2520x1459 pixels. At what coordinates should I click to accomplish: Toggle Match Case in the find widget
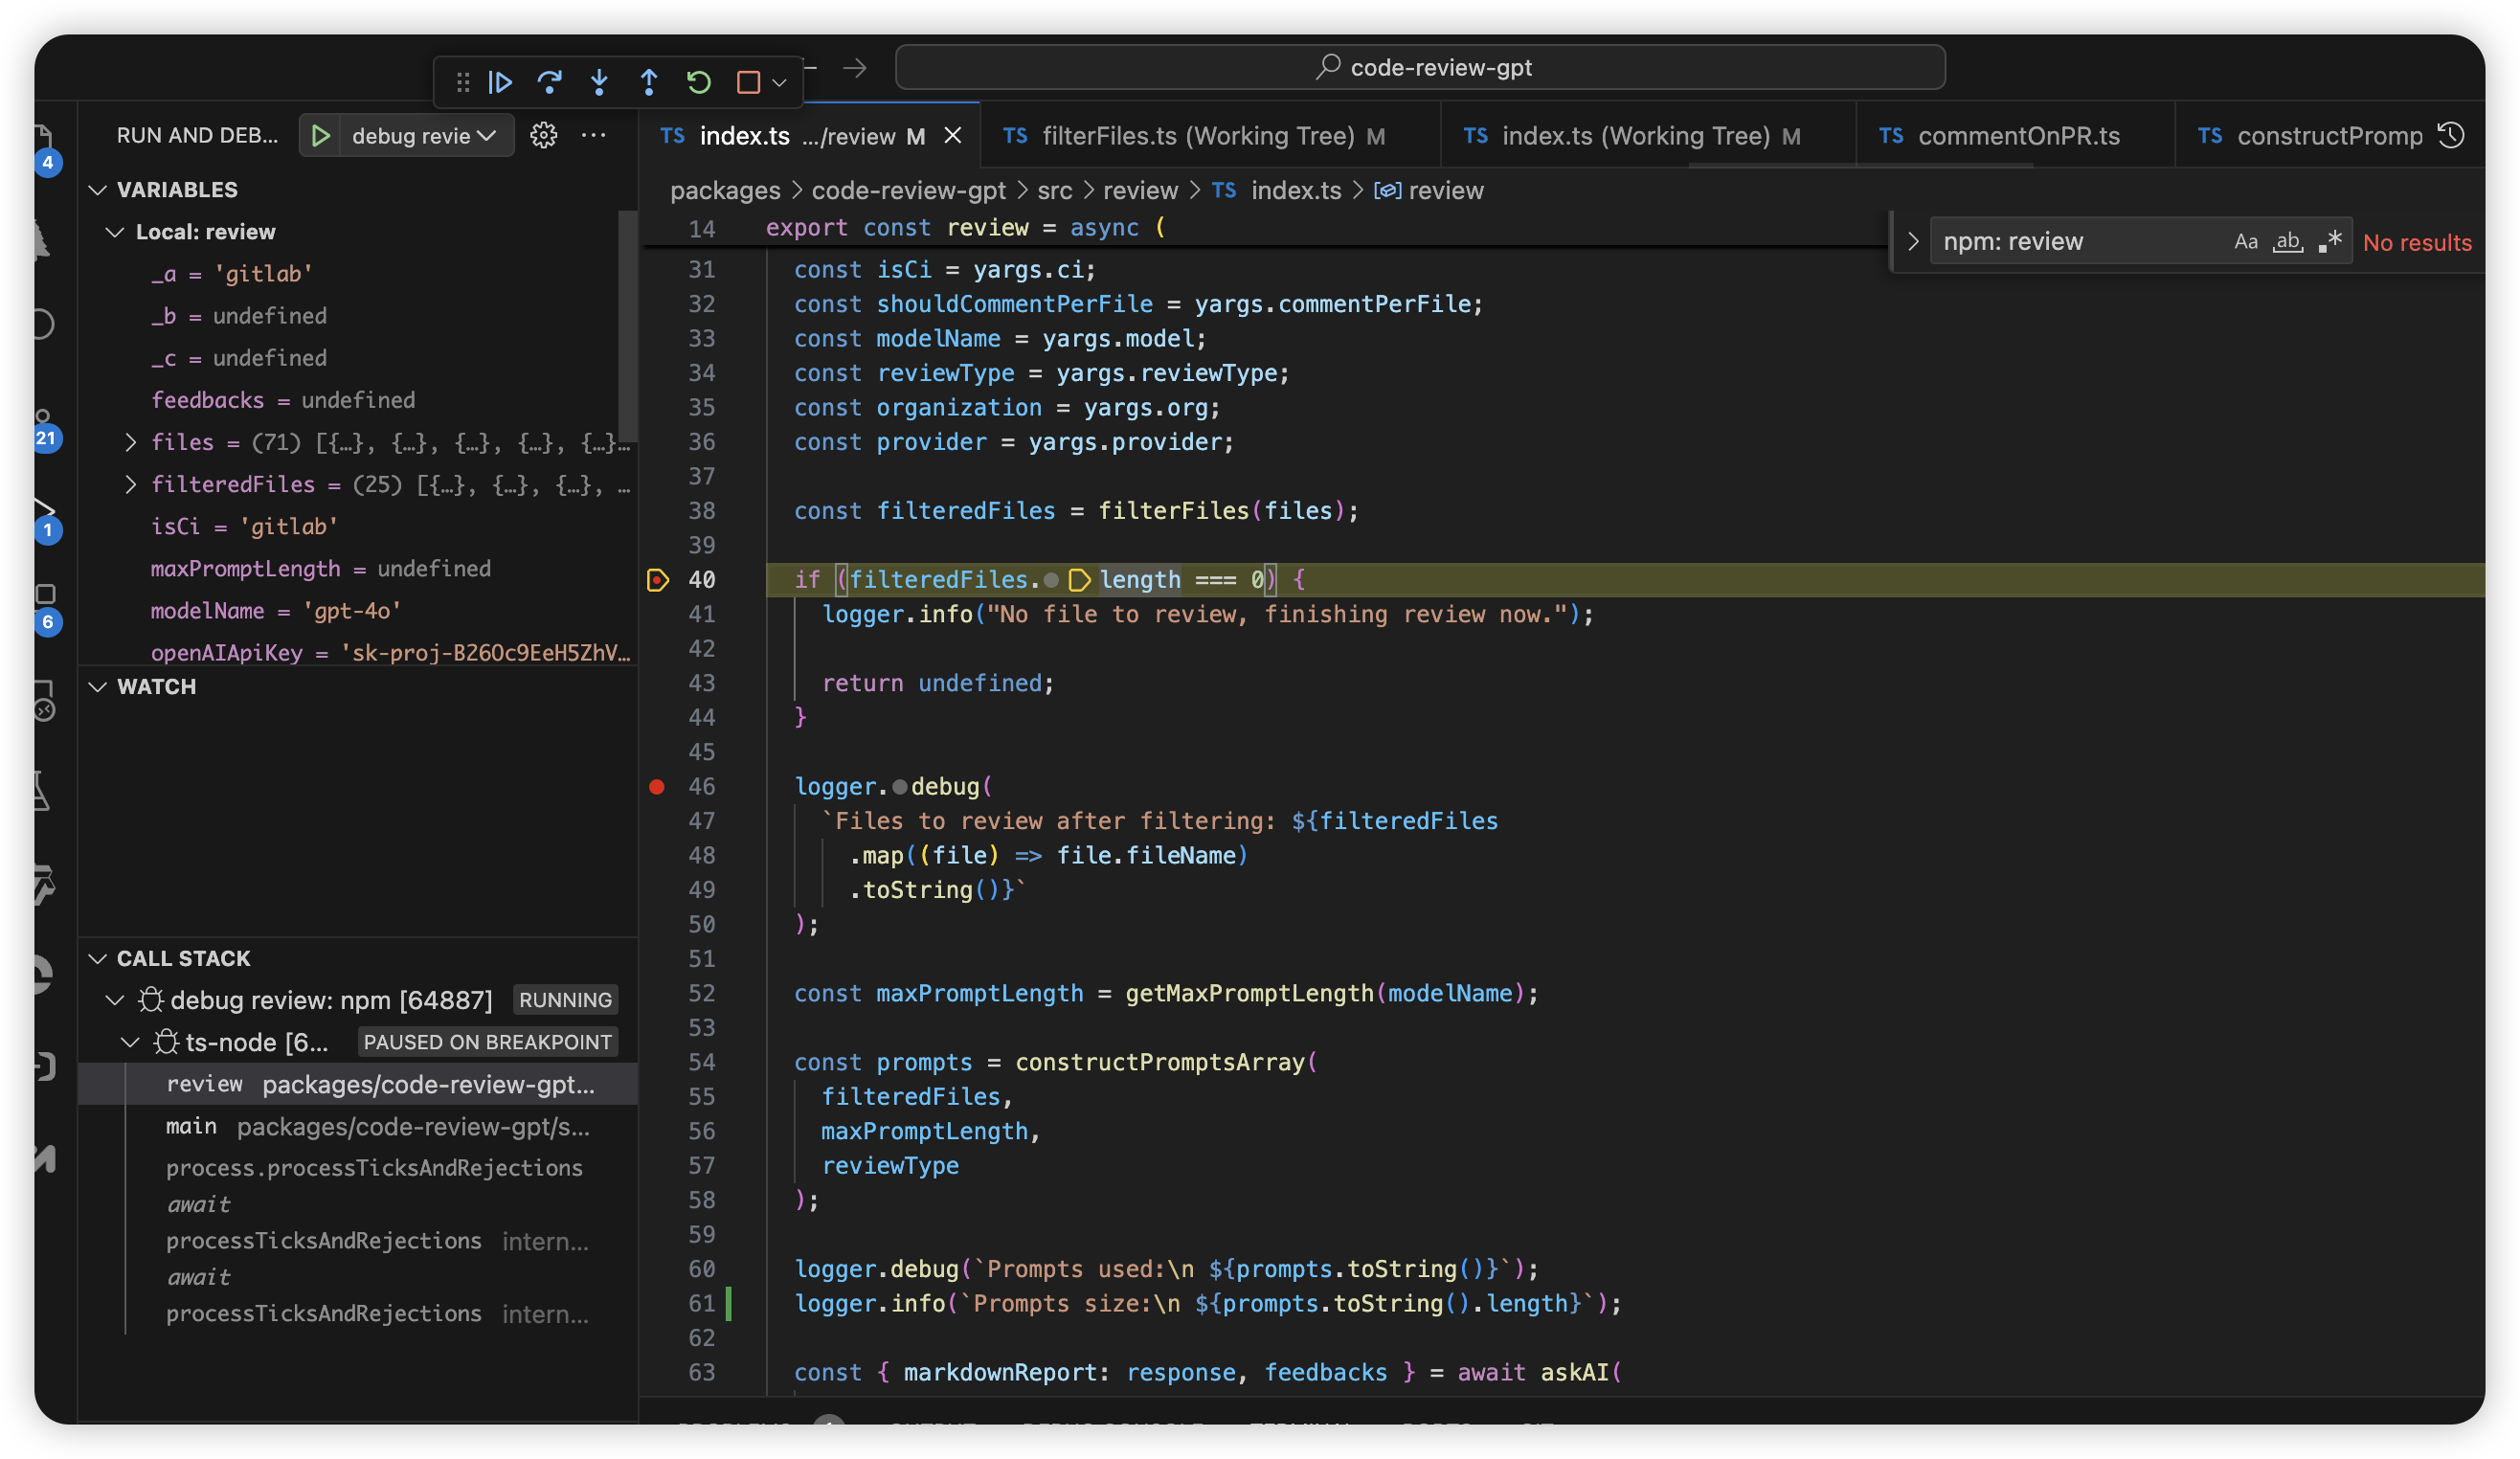[2245, 242]
